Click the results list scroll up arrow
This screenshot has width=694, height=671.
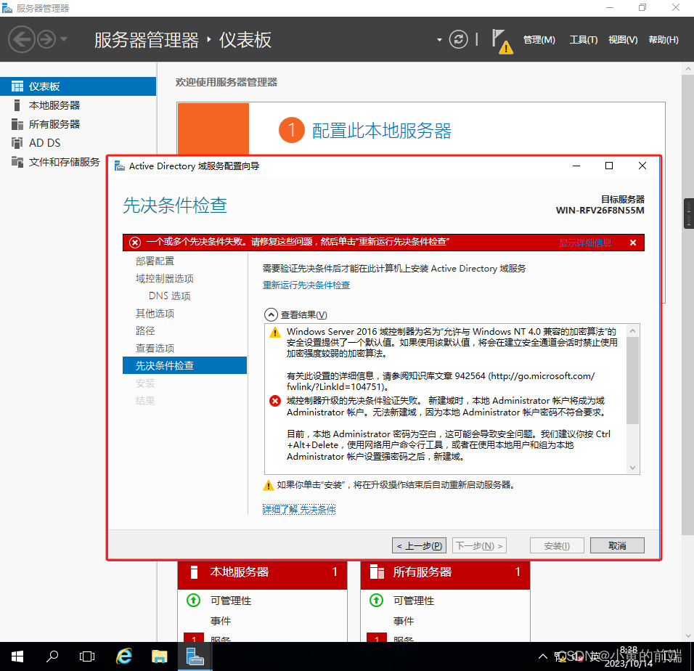coord(633,330)
